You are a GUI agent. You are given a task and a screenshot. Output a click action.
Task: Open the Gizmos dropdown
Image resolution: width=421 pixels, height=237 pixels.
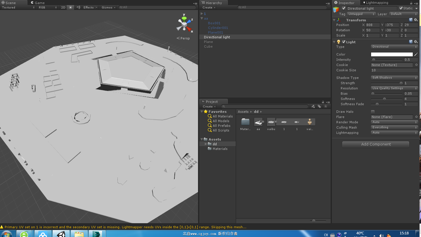pos(108,7)
